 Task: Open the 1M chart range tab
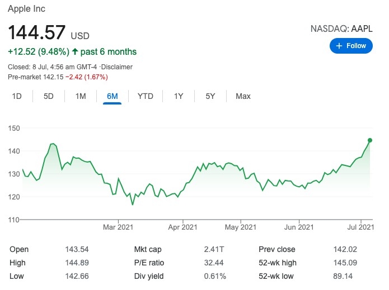(x=81, y=96)
